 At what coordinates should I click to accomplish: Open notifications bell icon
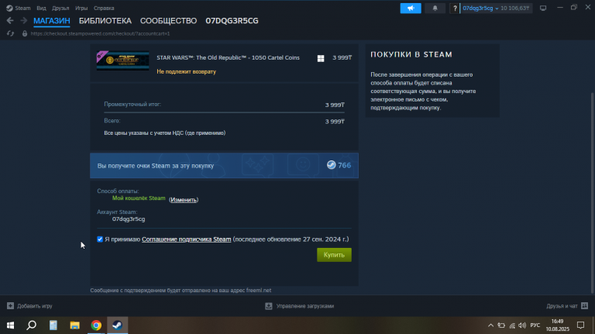coord(435,8)
